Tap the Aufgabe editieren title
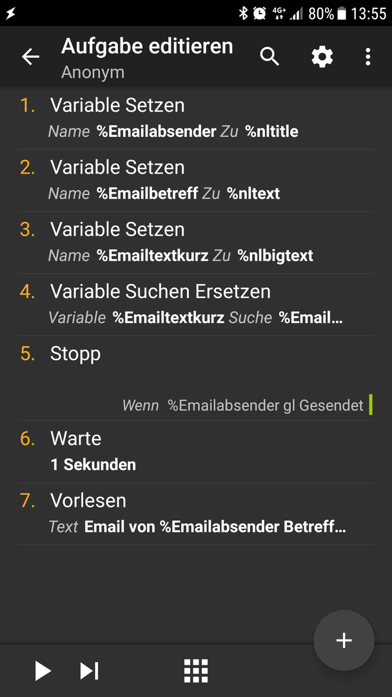 pos(147,46)
